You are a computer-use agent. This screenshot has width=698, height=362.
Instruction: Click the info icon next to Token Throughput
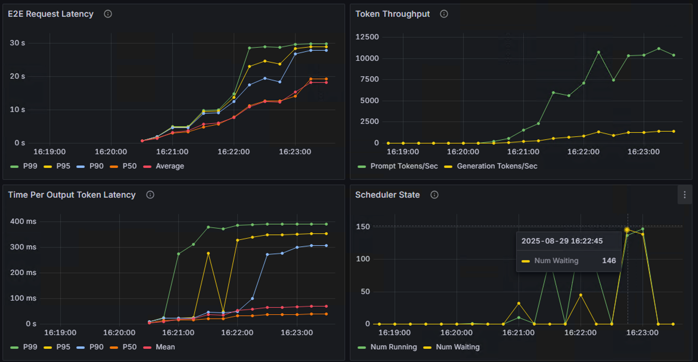(443, 14)
